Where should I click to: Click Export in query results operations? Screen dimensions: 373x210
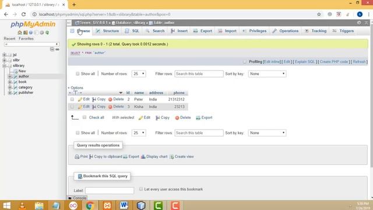(x=131, y=157)
